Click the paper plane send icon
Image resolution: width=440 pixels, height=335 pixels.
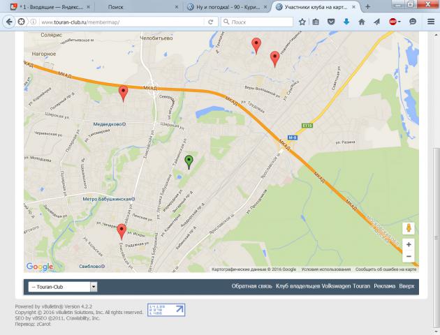(377, 22)
